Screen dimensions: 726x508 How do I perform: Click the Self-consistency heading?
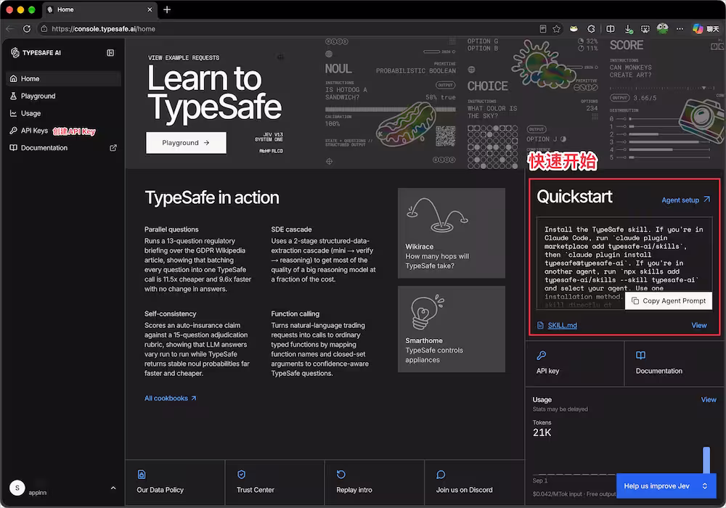(x=171, y=314)
